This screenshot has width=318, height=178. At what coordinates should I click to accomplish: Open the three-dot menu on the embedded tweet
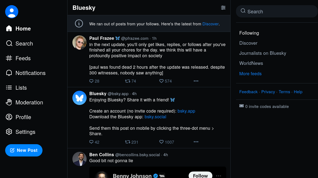pyautogui.click(x=218, y=176)
